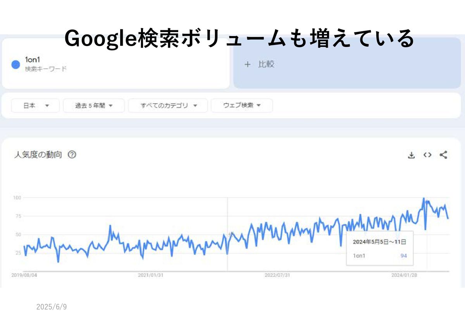The height and width of the screenshot is (322, 465).
Task: Expand the 過去５年間 time range dropdown
Action: [94, 105]
